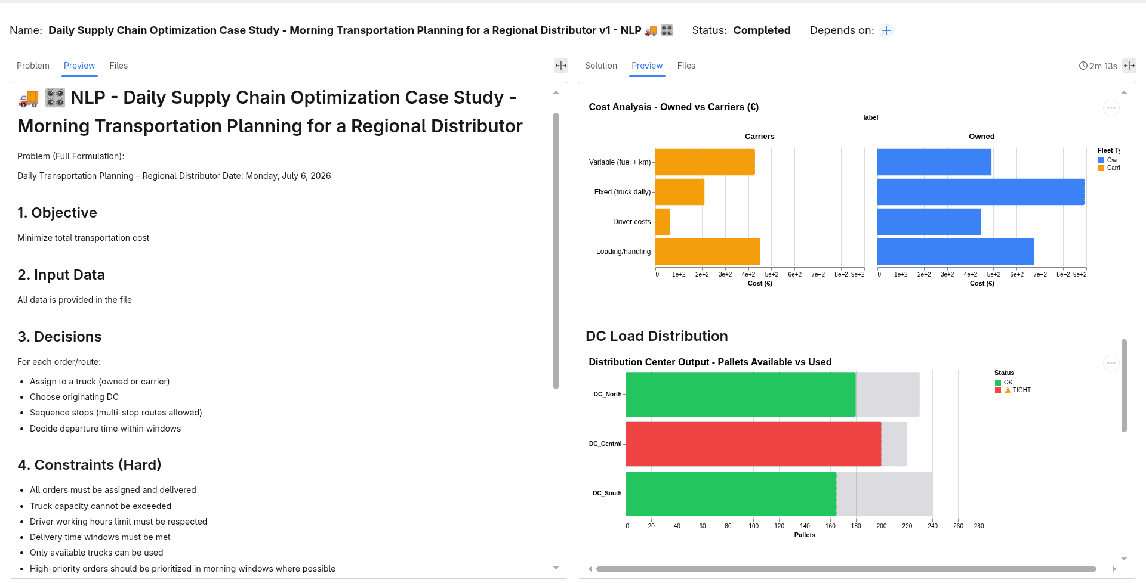The image size is (1146, 583).
Task: Click the TIGHT red status swatch
Action: point(998,390)
